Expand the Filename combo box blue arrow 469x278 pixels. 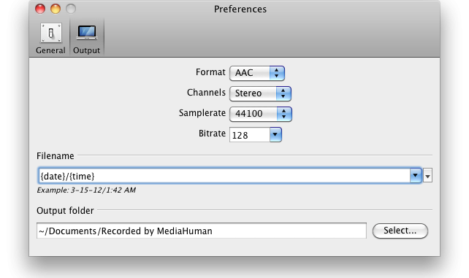[x=416, y=176]
